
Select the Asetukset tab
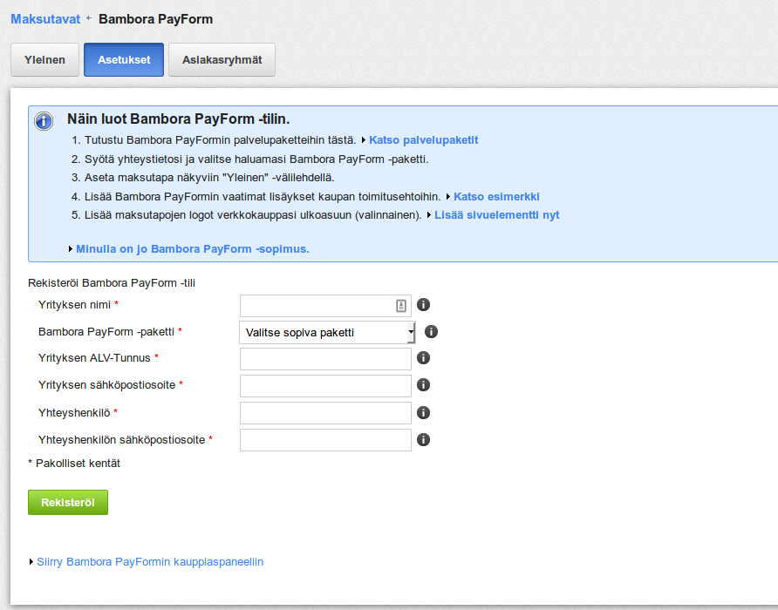124,59
